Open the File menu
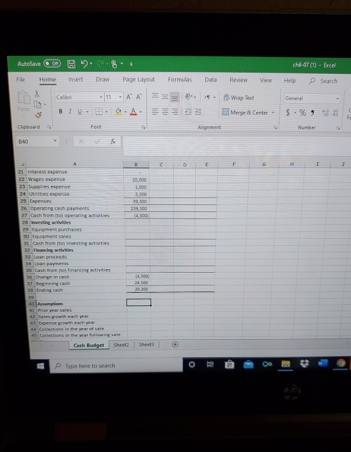 click(x=20, y=79)
